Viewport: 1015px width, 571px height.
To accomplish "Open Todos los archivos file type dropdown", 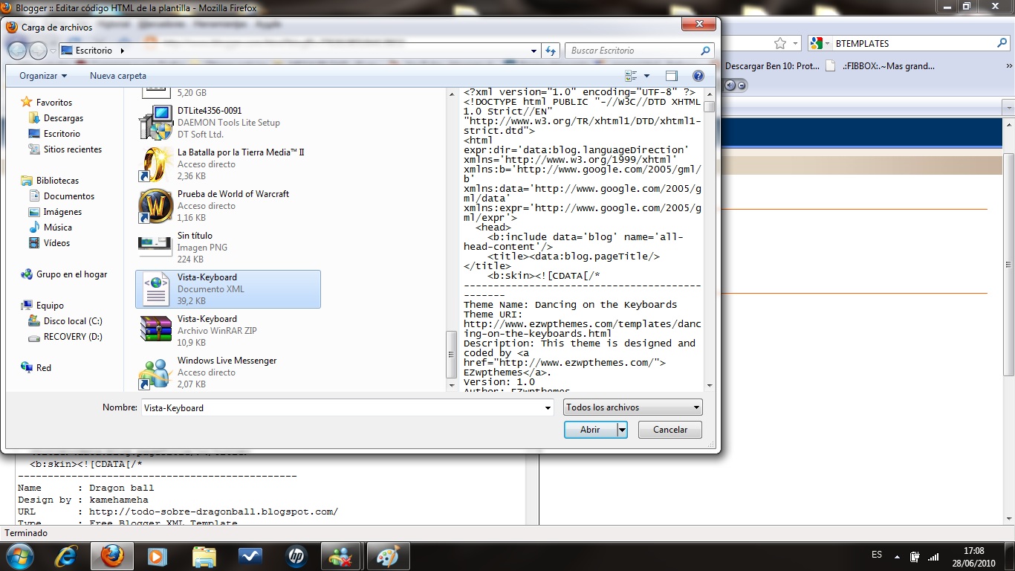I will (633, 407).
